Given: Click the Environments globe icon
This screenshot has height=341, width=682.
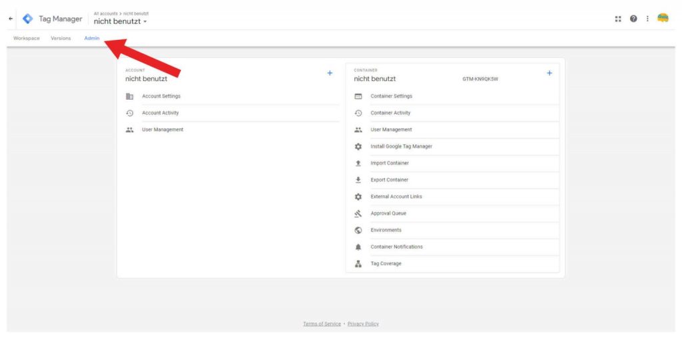Looking at the screenshot, I should pyautogui.click(x=358, y=230).
